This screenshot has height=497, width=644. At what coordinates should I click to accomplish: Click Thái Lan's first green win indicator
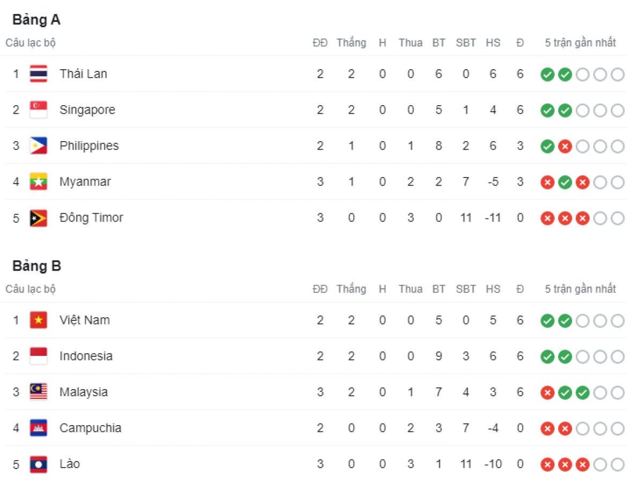[547, 75]
